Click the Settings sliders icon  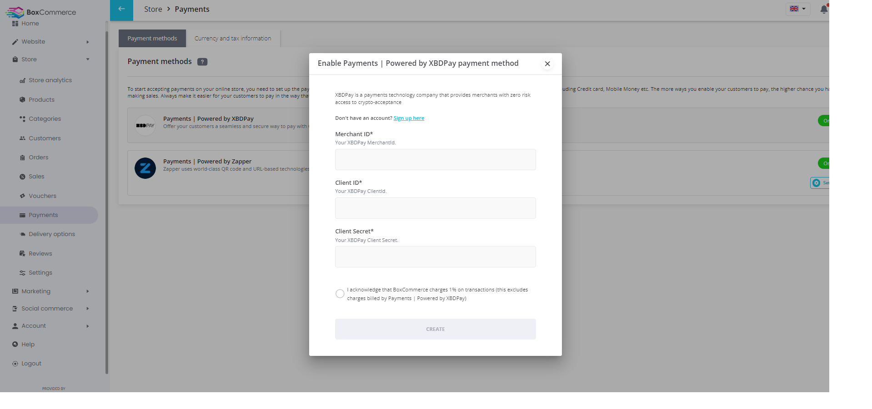tap(22, 273)
